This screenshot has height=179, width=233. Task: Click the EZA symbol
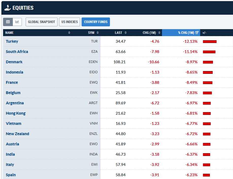(94, 52)
